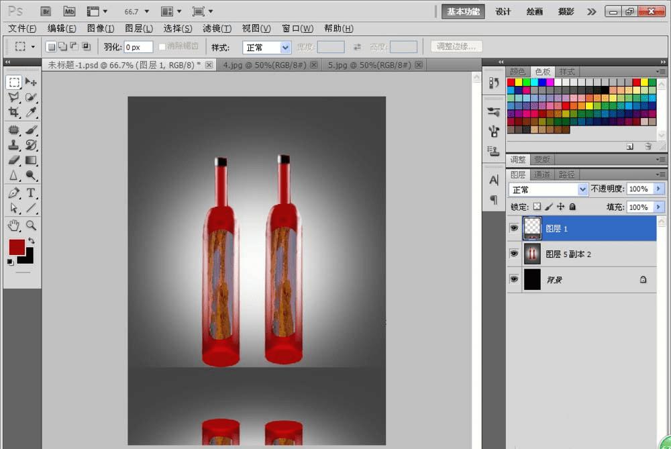Select the Eraser tool
This screenshot has height=449, width=671.
tap(13, 160)
